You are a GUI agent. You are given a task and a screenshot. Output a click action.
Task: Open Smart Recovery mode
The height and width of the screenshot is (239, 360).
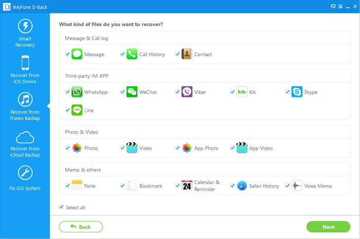25,33
